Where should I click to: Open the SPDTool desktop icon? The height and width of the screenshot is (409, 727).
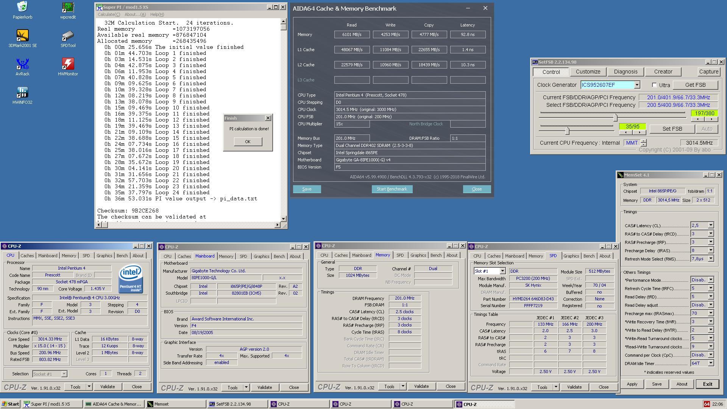(x=68, y=39)
